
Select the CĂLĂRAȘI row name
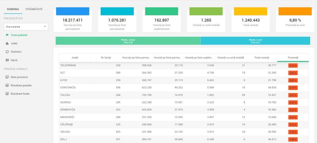66,124
